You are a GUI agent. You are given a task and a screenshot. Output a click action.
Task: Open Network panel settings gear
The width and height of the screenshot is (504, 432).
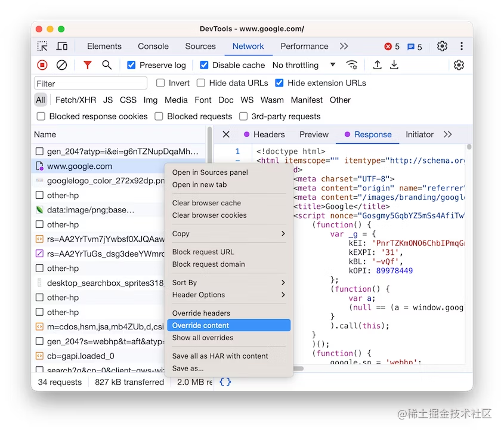[x=459, y=65]
